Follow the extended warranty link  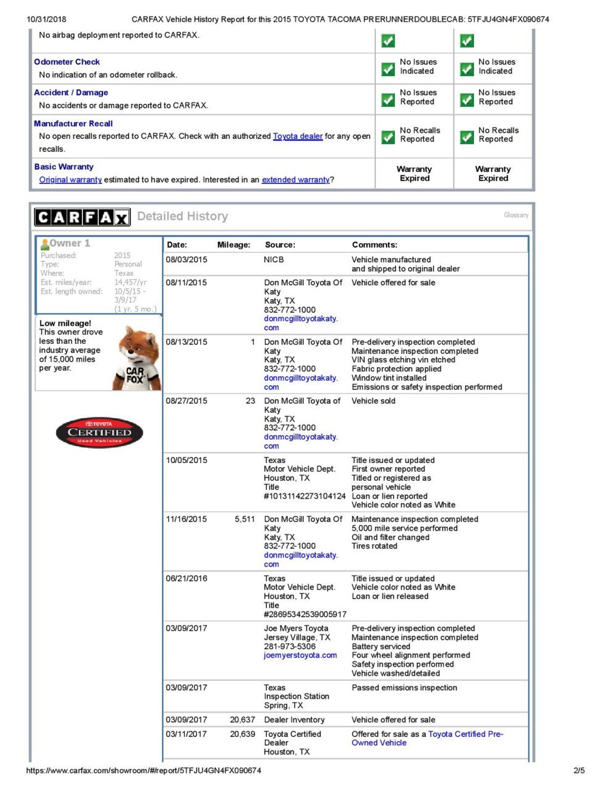click(295, 180)
